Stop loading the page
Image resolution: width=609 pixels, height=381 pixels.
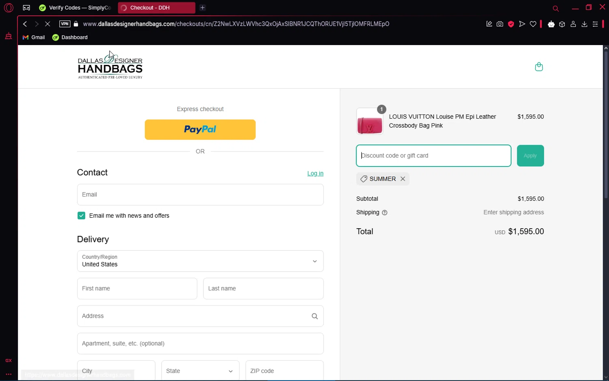pos(48,24)
